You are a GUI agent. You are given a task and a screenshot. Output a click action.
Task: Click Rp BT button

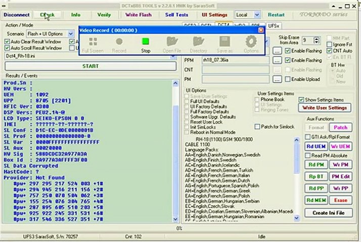point(316,176)
